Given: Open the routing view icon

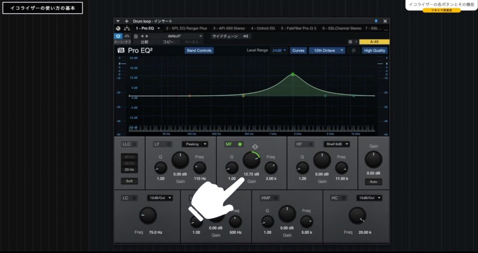Looking at the screenshot, I should pos(127,28).
